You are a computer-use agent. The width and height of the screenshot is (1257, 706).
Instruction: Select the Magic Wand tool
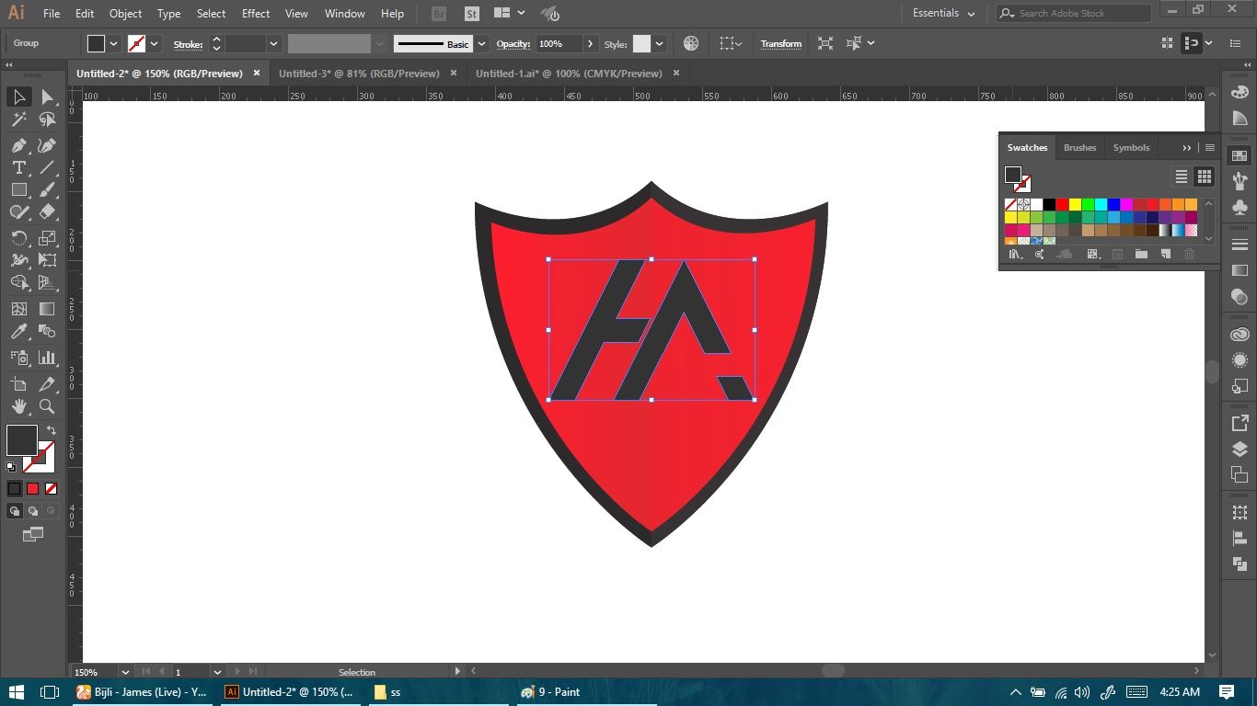tap(18, 120)
